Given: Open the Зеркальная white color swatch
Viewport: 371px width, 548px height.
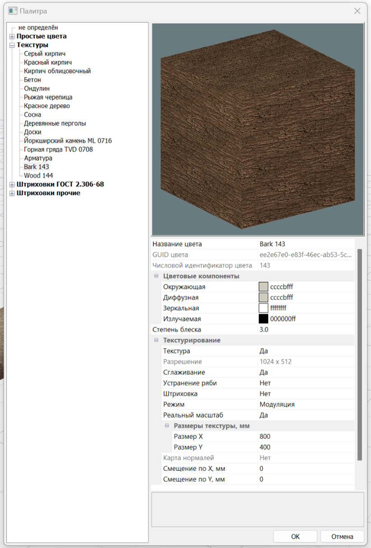Looking at the screenshot, I should (264, 308).
